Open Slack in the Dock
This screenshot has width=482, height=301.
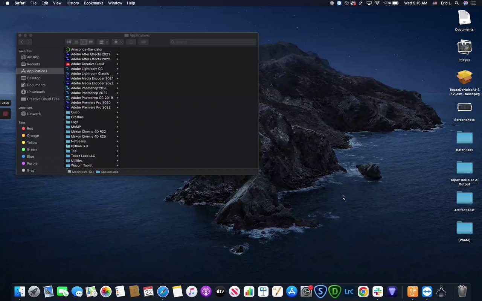point(378,292)
